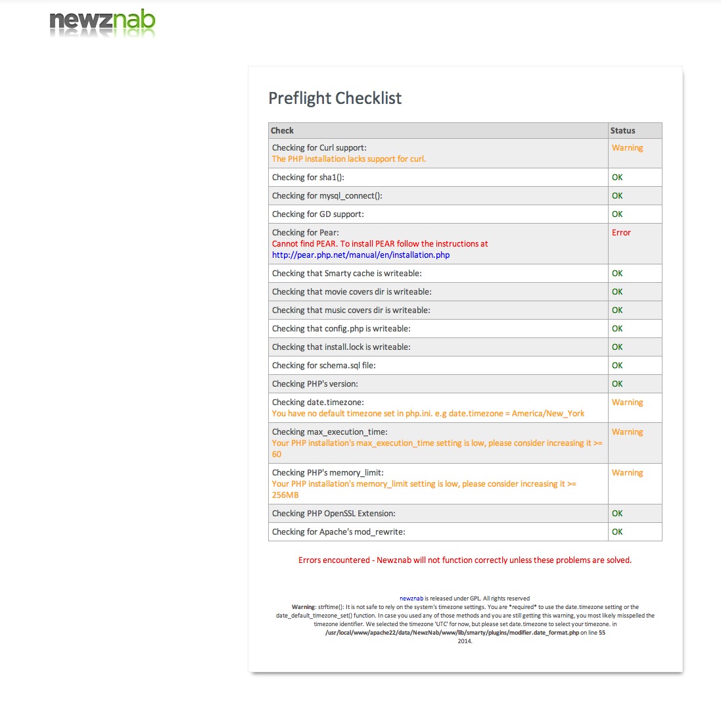721x711 pixels.
Task: Select 'Checking date.timezone:' text
Action: click(317, 403)
